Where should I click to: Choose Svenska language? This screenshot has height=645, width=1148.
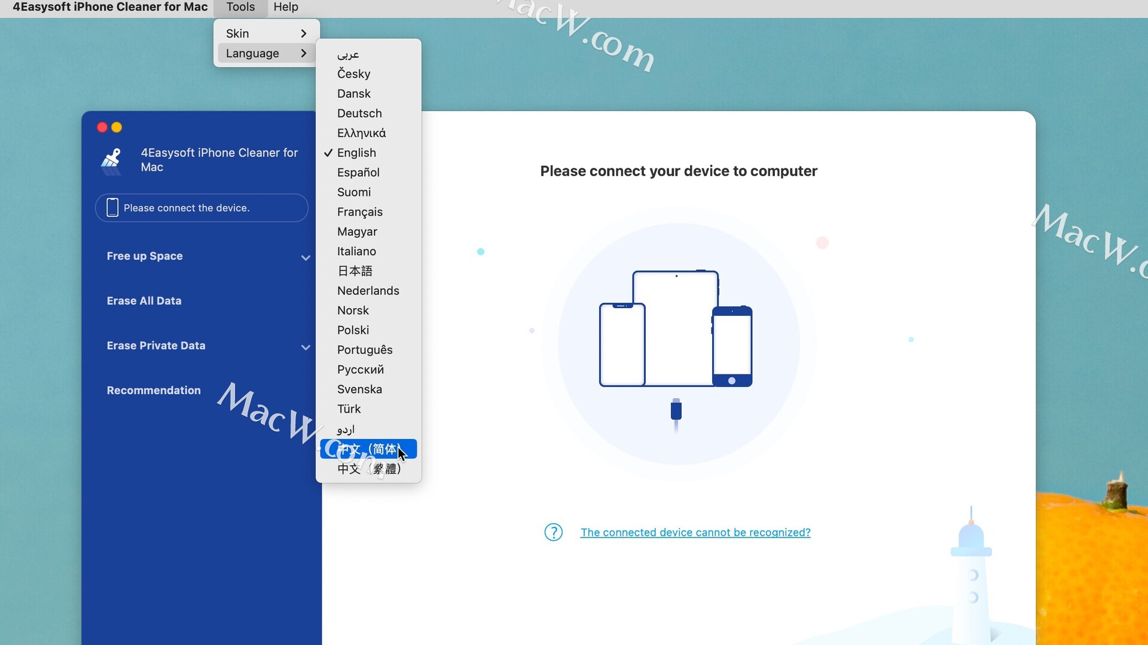point(368,389)
